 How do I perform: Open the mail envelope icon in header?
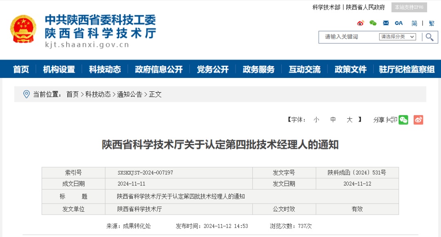pyautogui.click(x=386, y=23)
